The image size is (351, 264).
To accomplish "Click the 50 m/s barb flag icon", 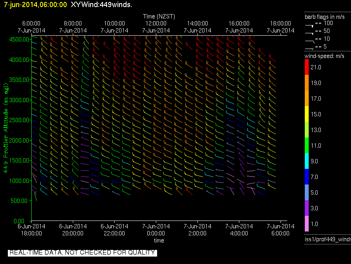I will point(309,34).
